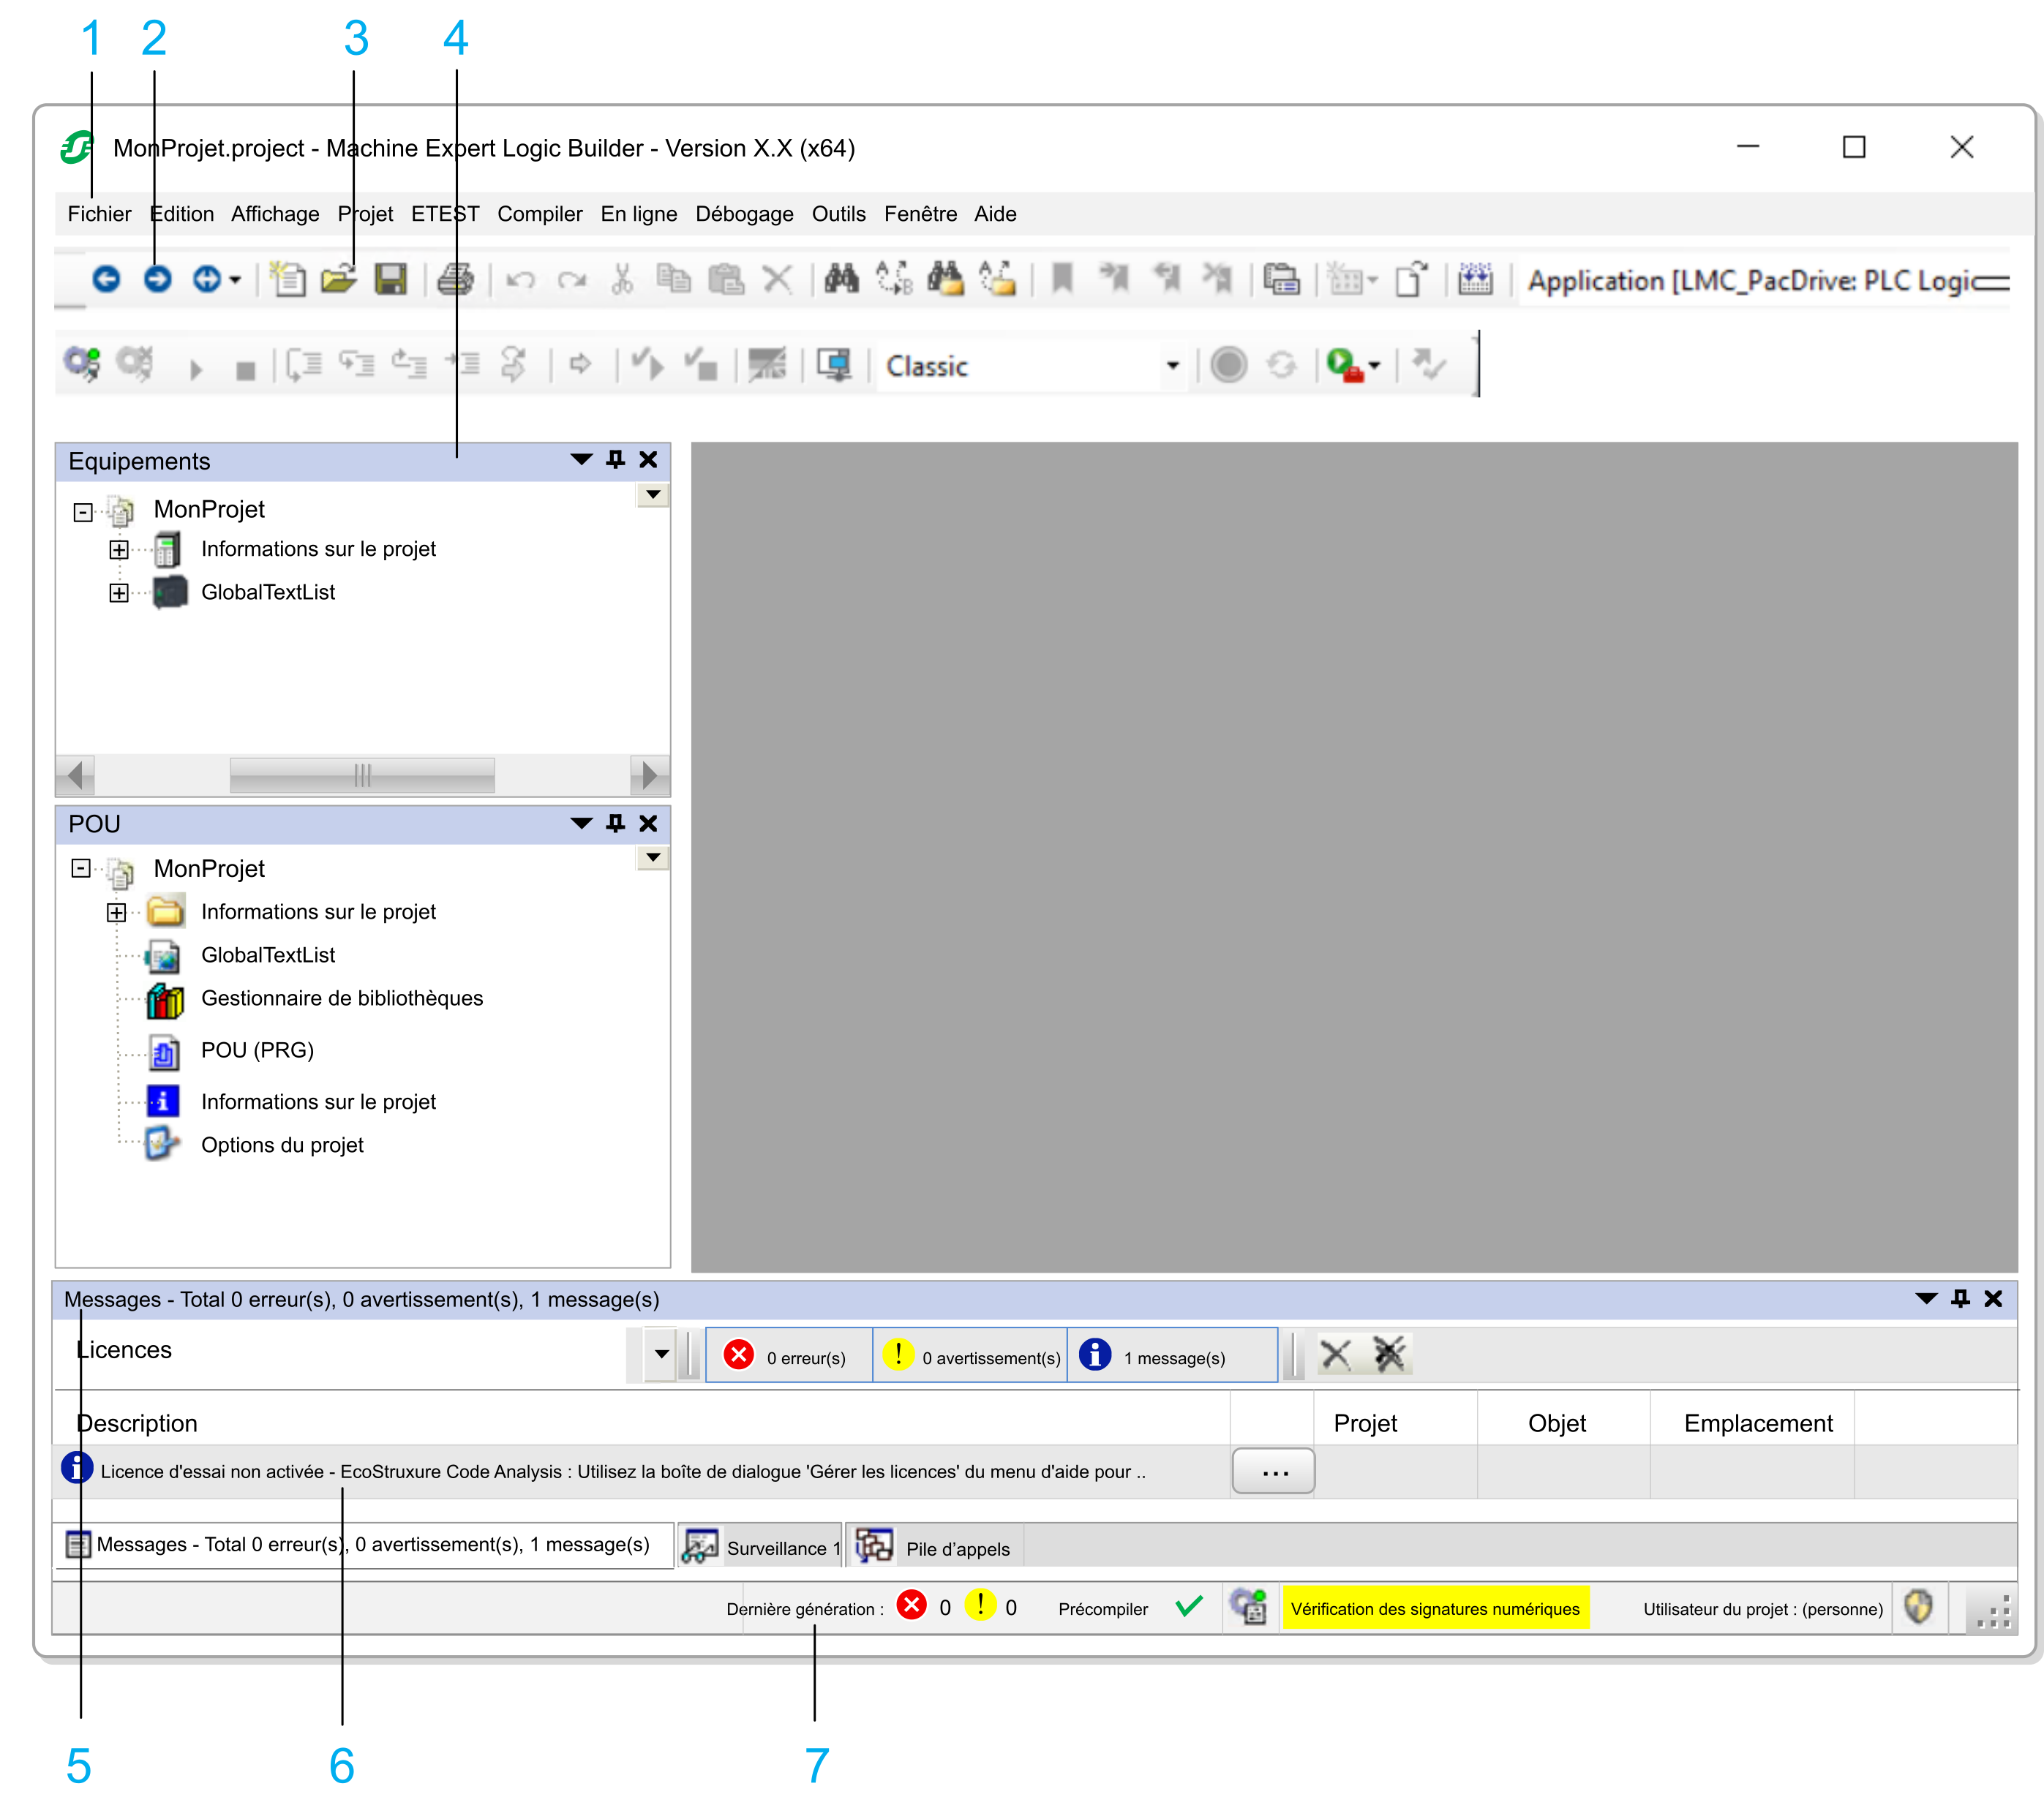Open the Compiler menu
Screen dimensions: 2044x1808
pyautogui.click(x=539, y=214)
